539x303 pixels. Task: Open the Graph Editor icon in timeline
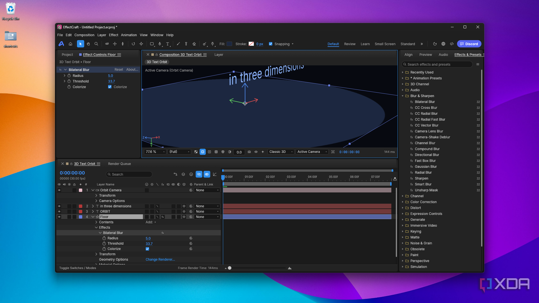pos(215,174)
